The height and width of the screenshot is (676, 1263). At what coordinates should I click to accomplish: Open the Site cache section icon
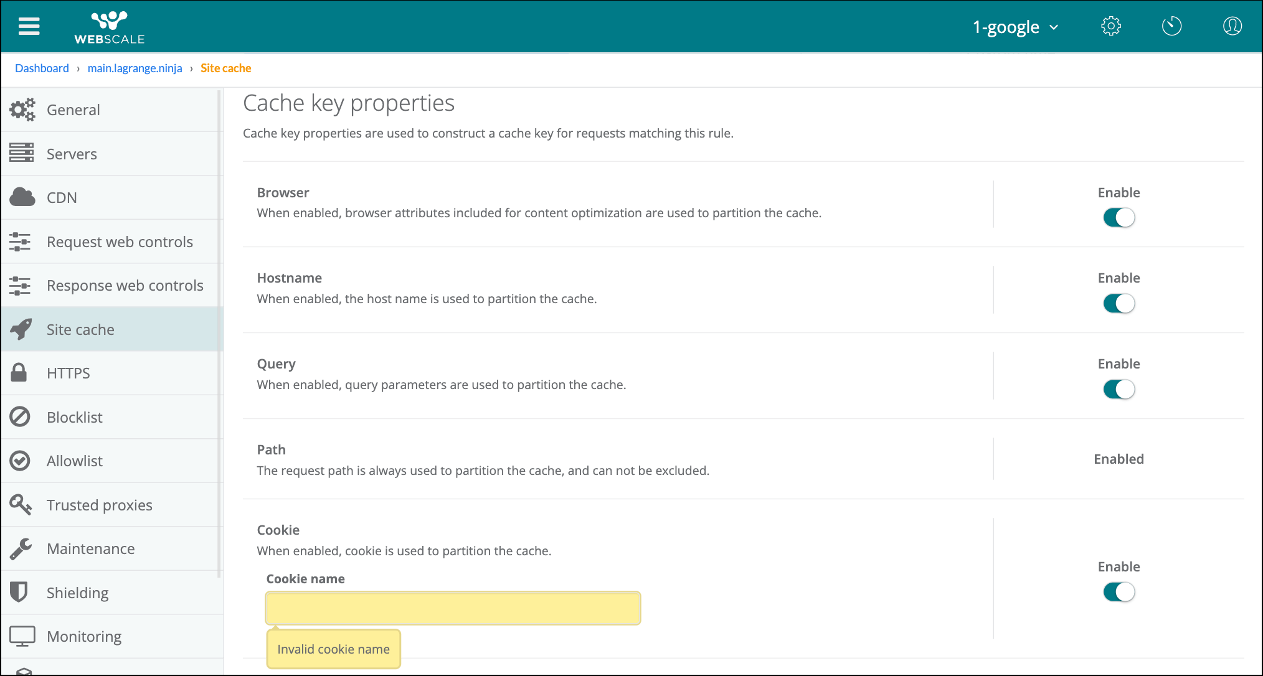coord(21,329)
